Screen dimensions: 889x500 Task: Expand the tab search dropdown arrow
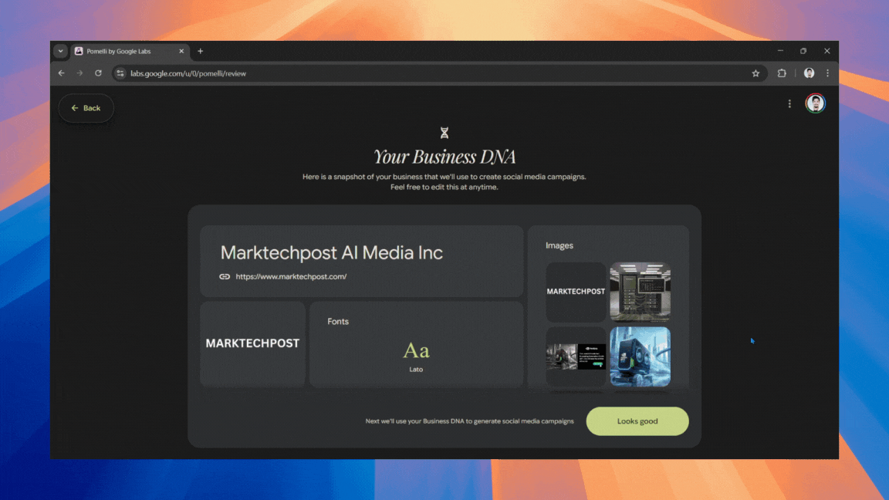tap(61, 51)
